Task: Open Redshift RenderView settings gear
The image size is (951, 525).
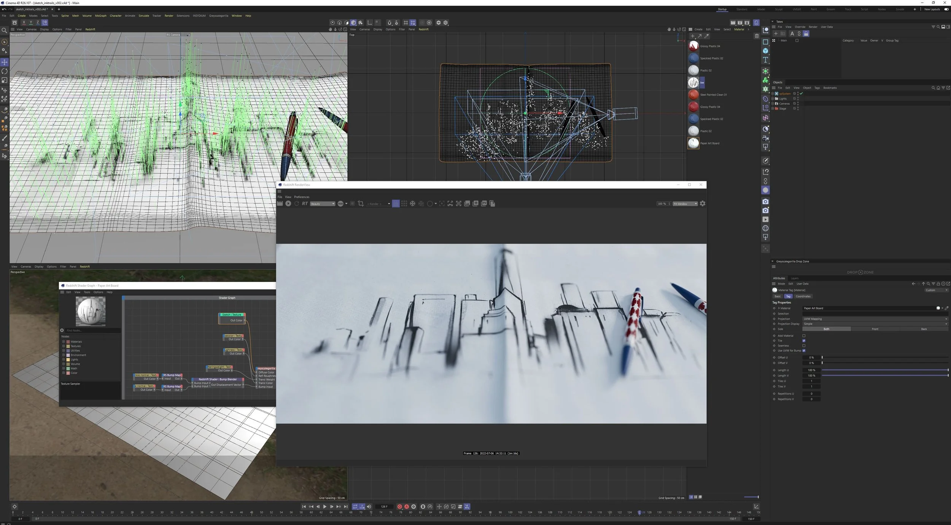Action: click(x=703, y=204)
